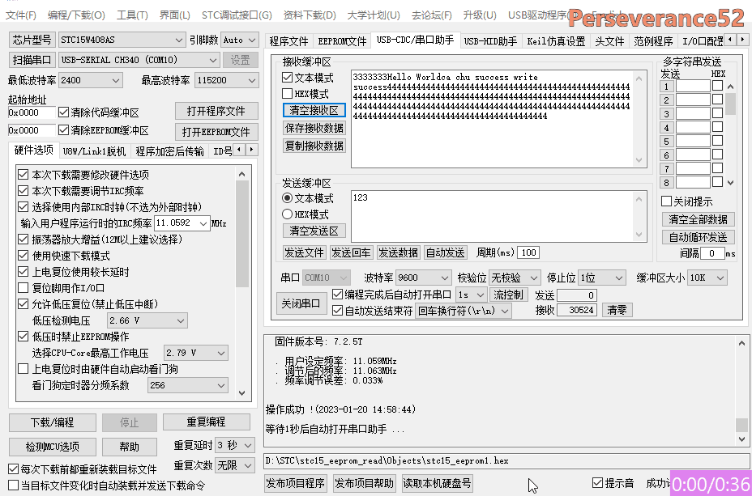The image size is (752, 496).
Task: Check HEX box for multi-string row 1
Action: (x=717, y=86)
